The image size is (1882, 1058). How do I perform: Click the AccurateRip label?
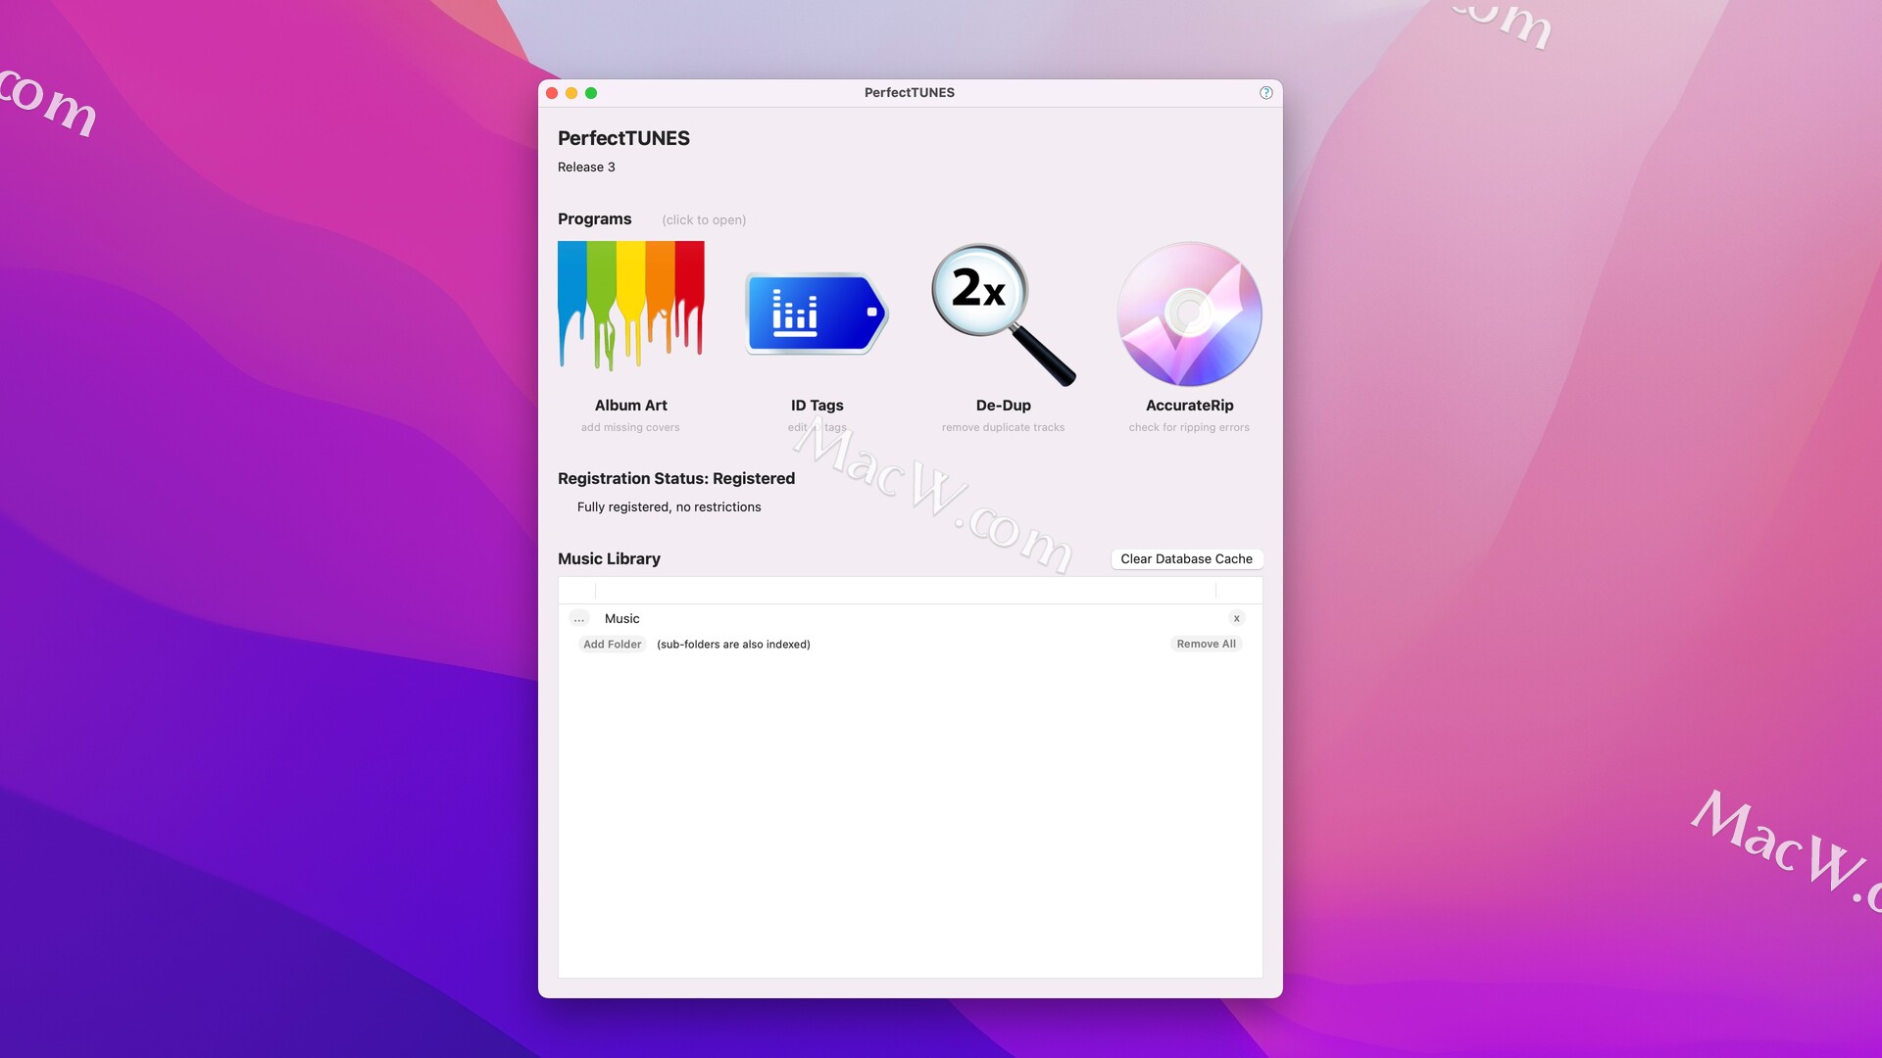click(1189, 406)
